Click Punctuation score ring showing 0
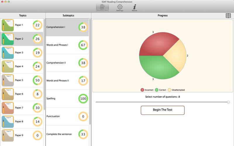The image size is (234, 146). click(83, 117)
